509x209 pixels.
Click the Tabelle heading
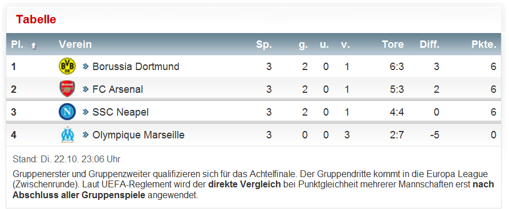tap(36, 19)
